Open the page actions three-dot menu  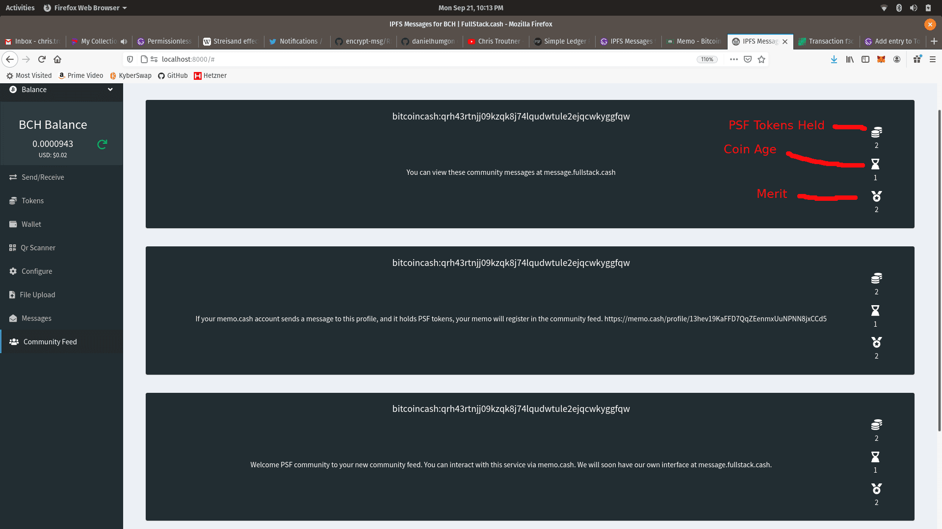click(x=733, y=59)
